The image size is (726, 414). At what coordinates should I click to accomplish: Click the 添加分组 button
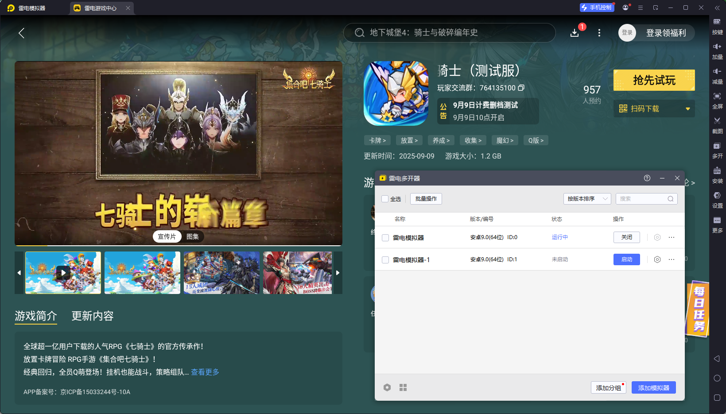coord(609,387)
